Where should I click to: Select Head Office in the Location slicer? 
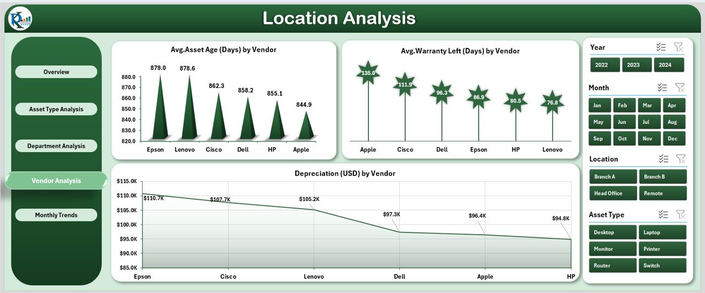click(612, 193)
